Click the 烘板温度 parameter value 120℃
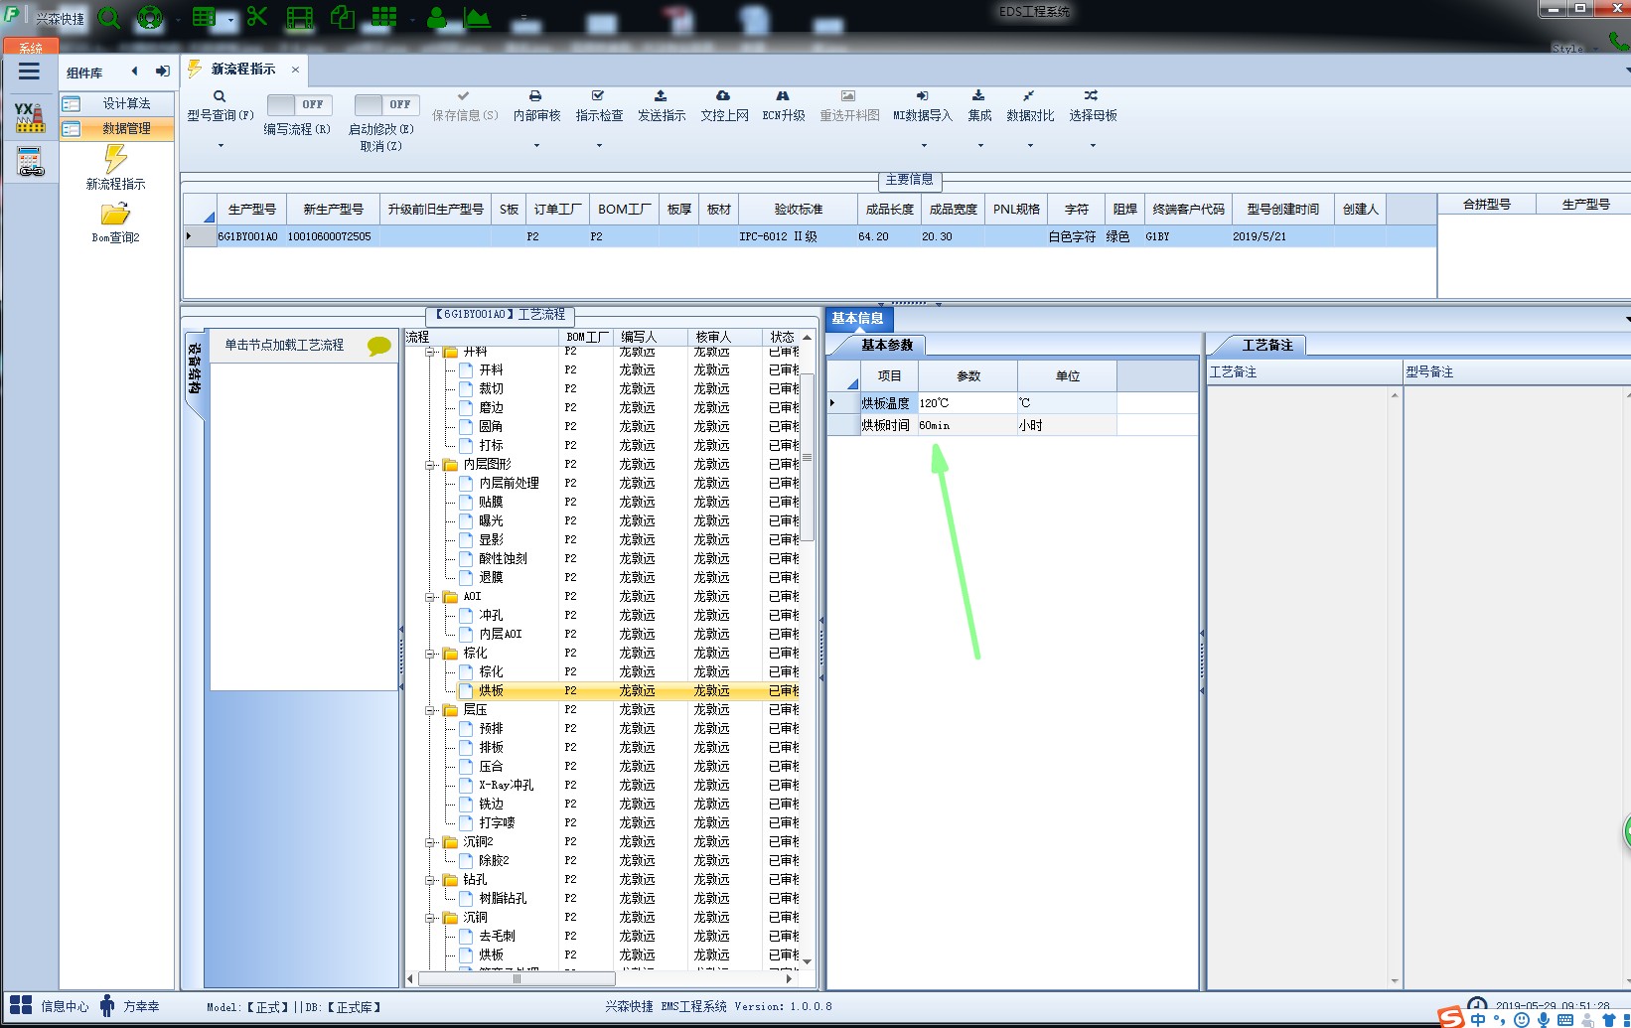The image size is (1631, 1028). click(967, 403)
